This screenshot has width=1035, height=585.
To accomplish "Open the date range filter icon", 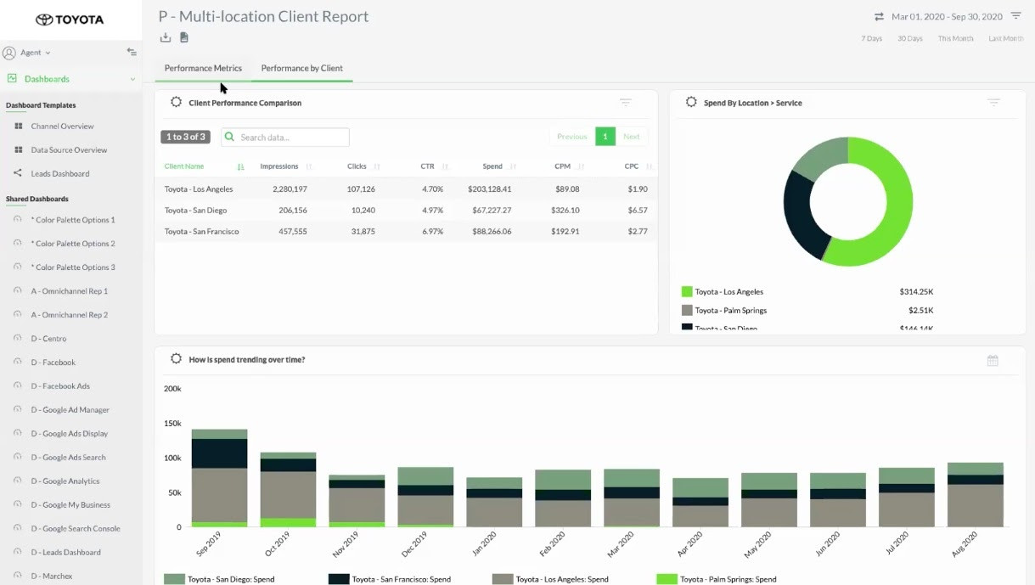I will coord(1015,16).
